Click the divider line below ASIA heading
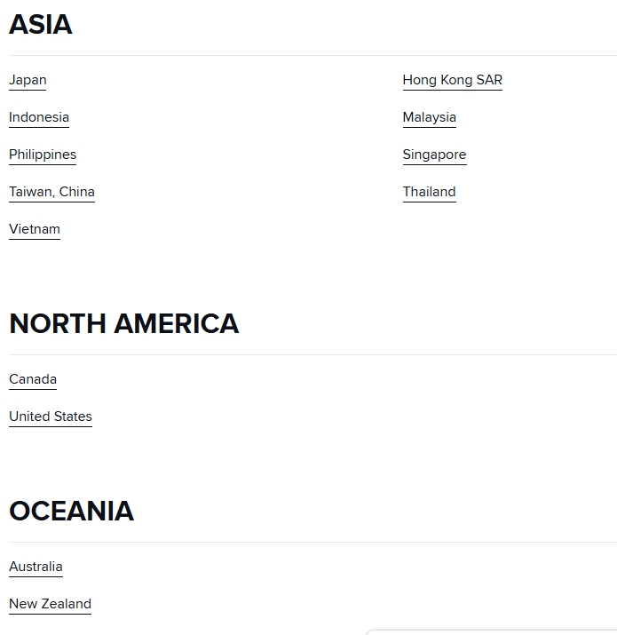617x635 pixels. (311, 55)
